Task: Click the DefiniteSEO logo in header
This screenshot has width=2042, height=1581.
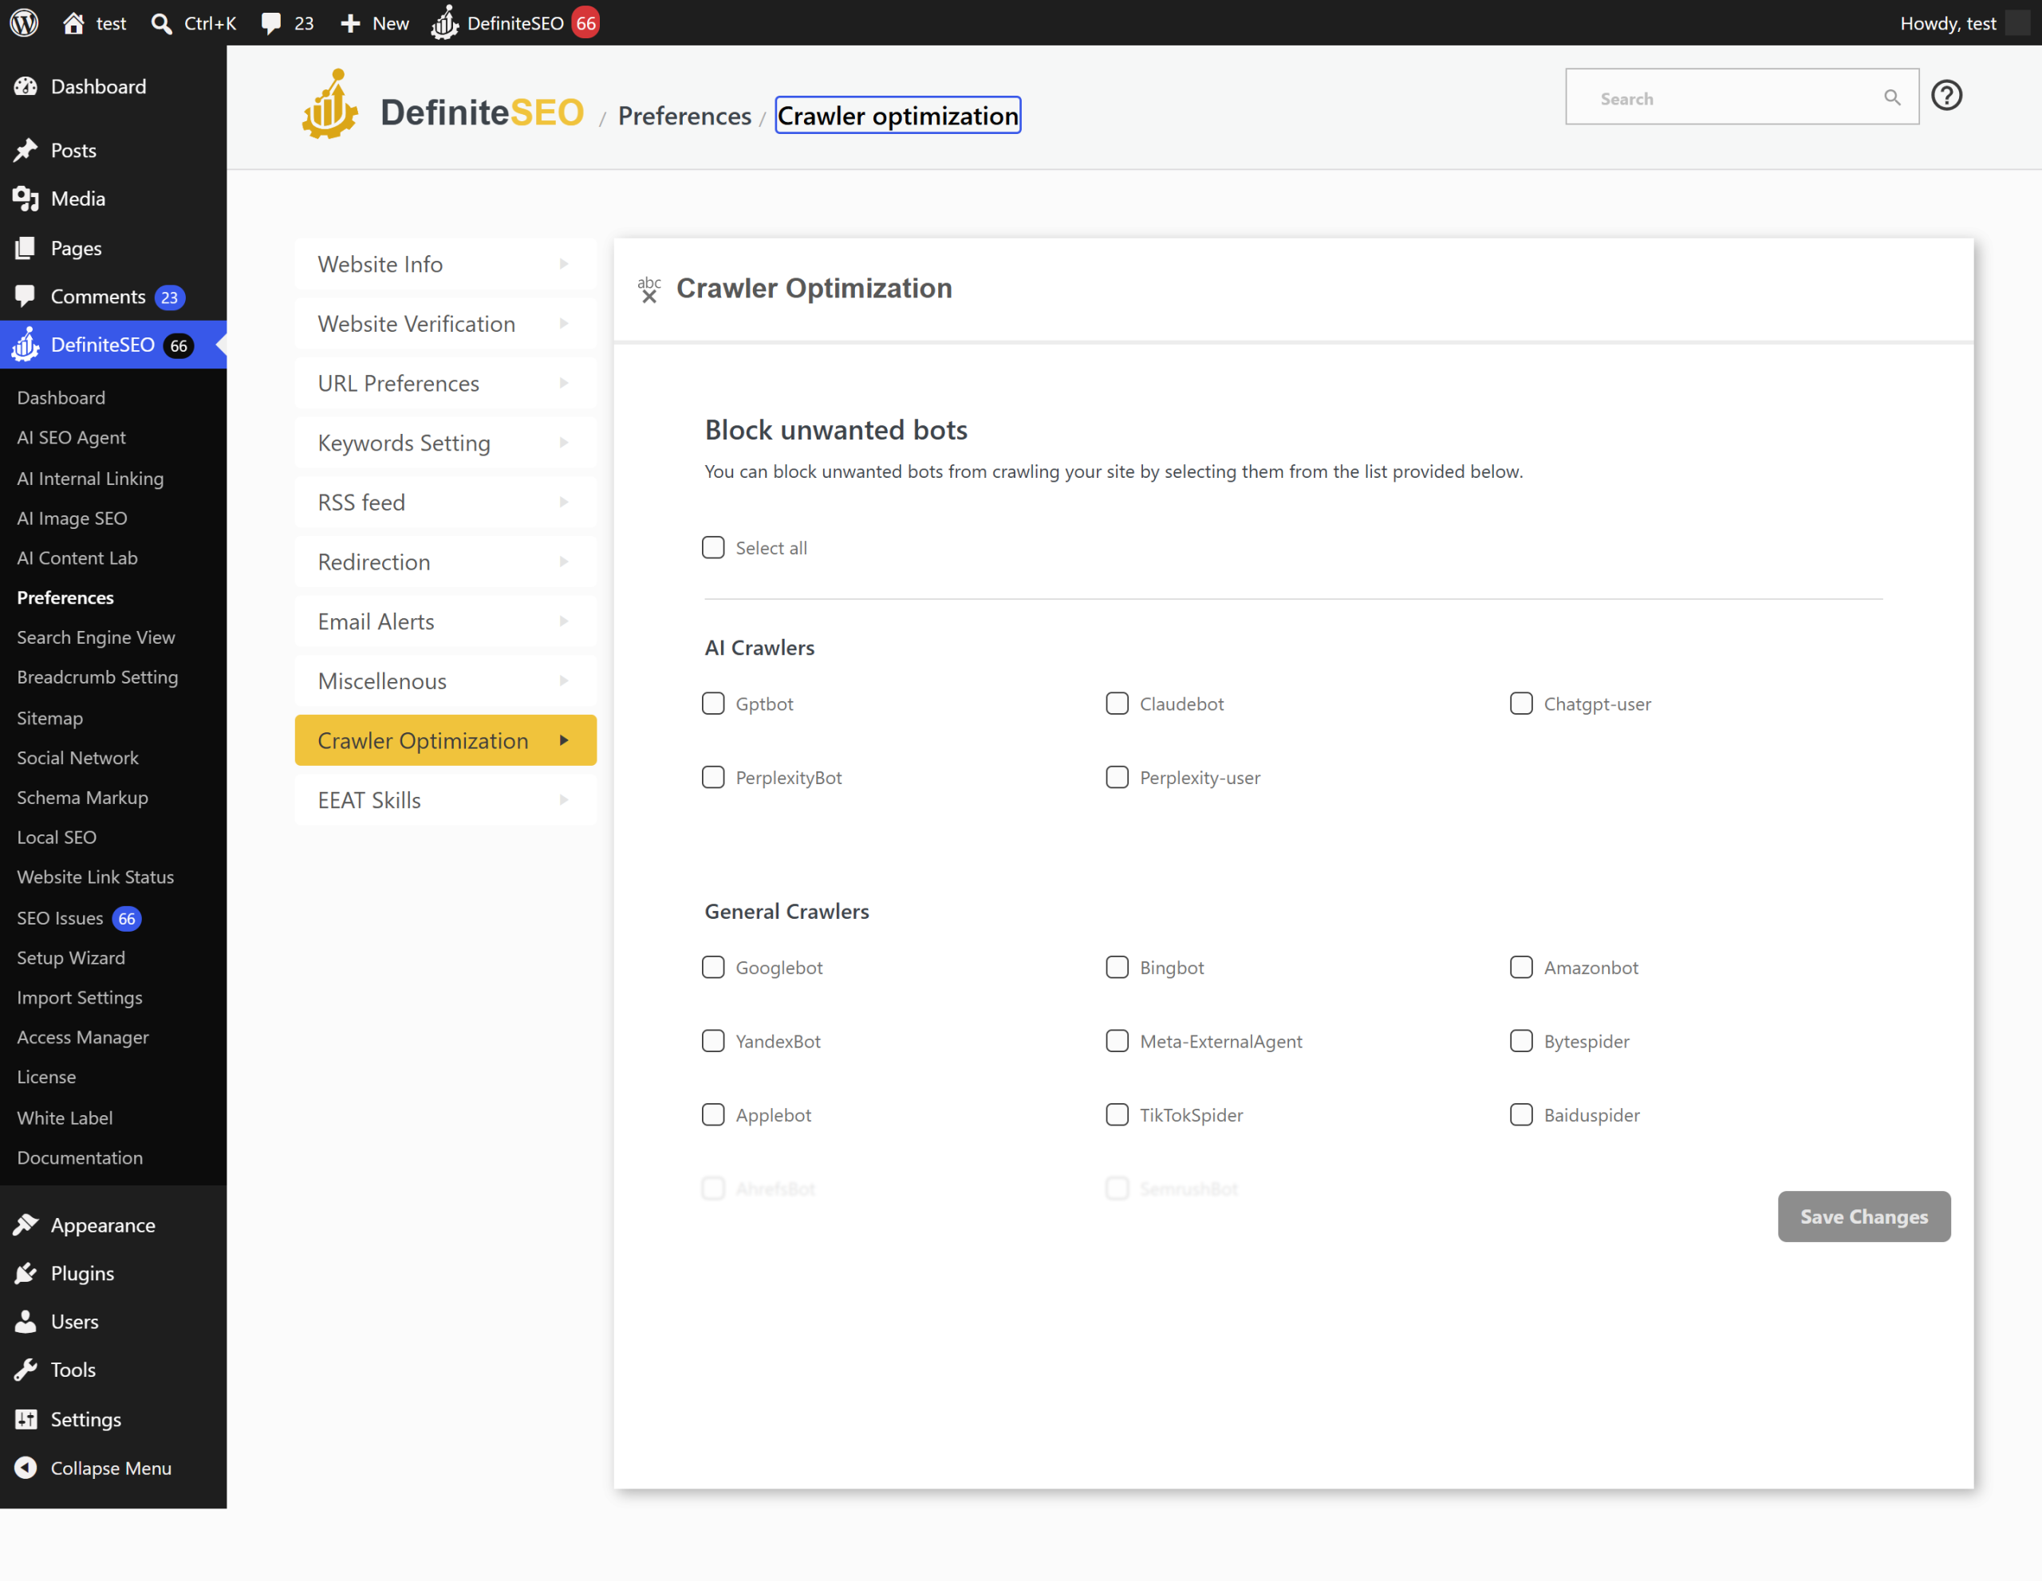Action: (x=442, y=105)
